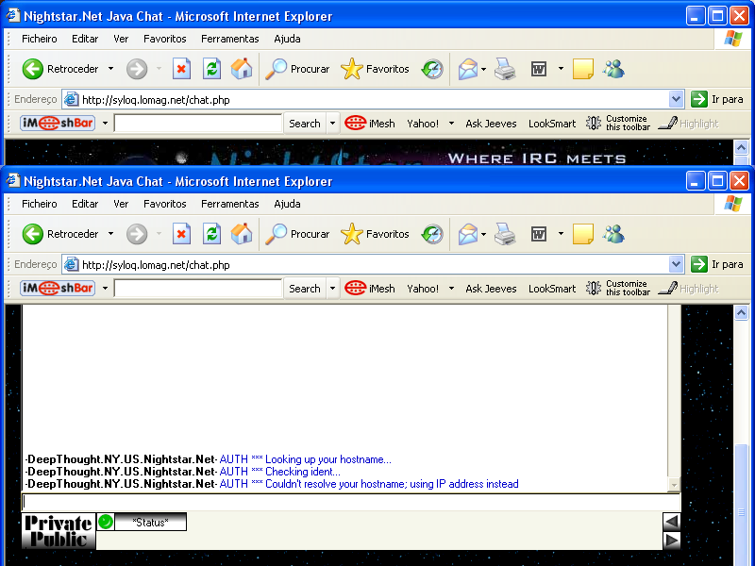Stop page loading in background window
This screenshot has height=566, width=755.
point(181,69)
